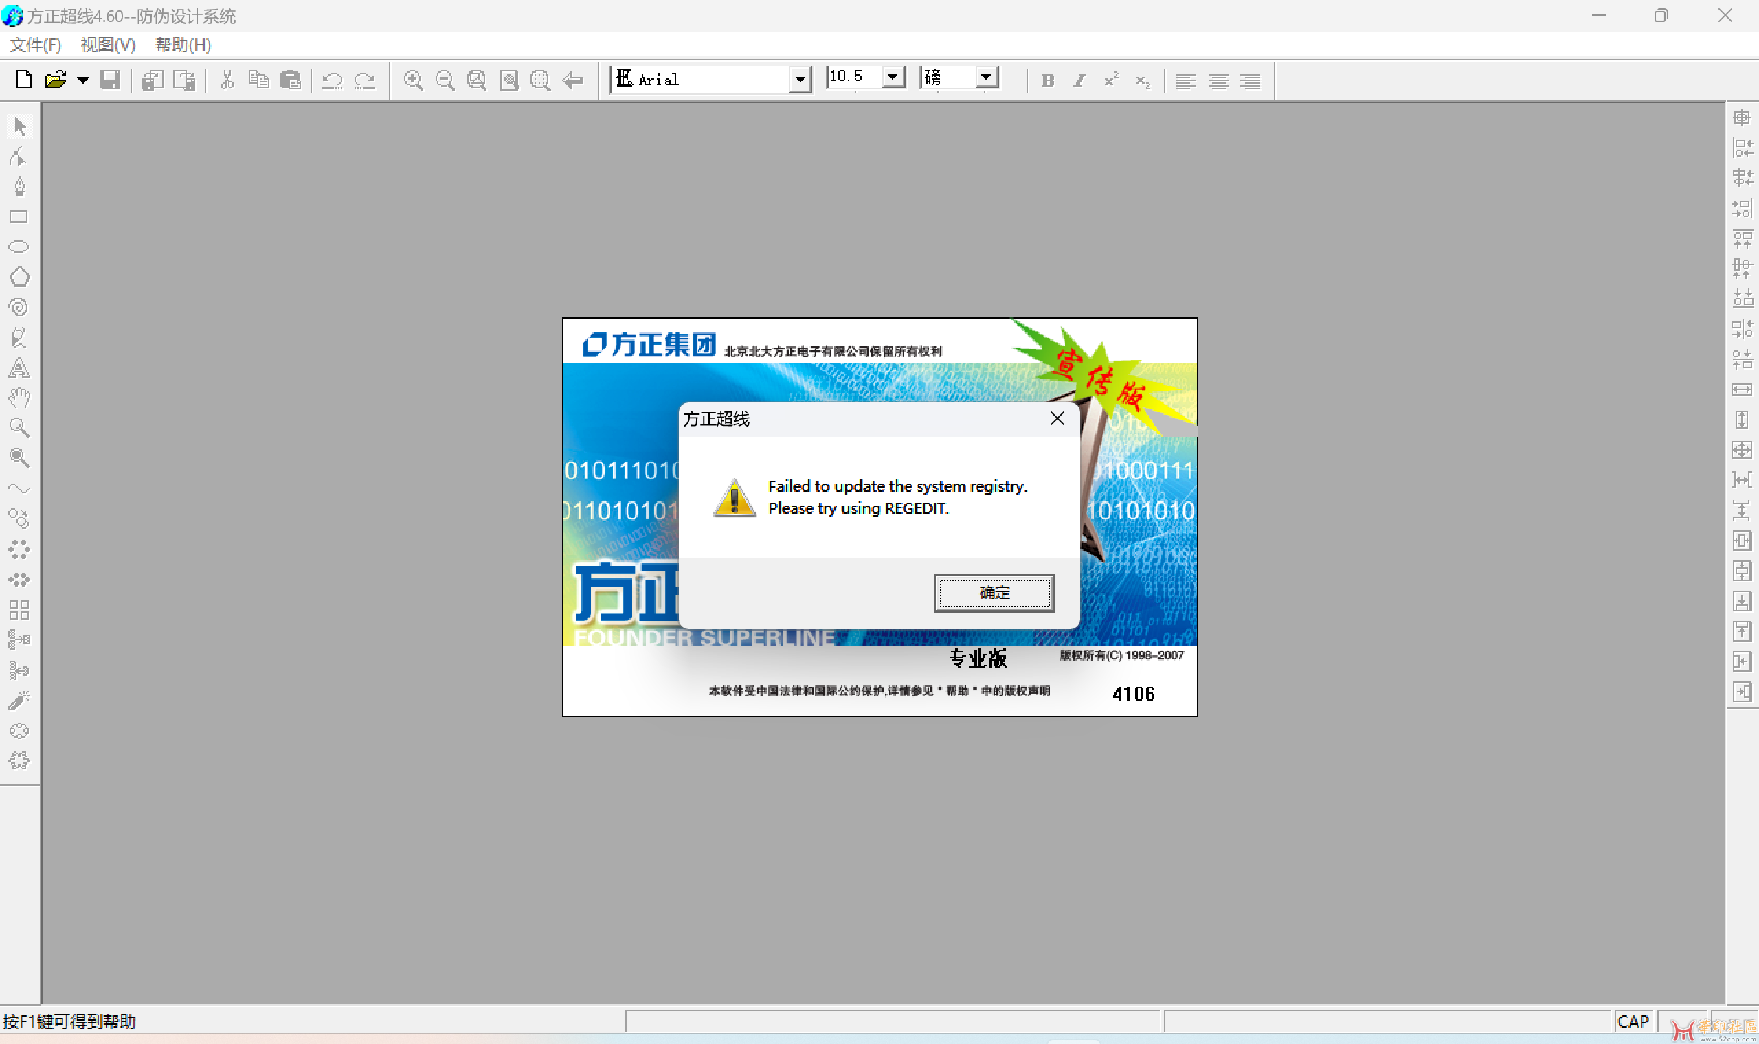Image resolution: width=1759 pixels, height=1044 pixels.
Task: Open the 帮助(H) menu
Action: pos(183,45)
